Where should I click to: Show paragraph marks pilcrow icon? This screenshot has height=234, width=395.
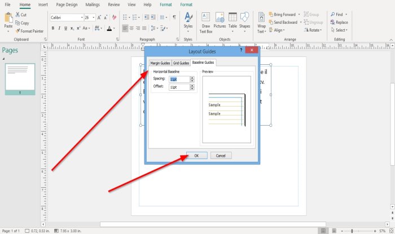[174, 17]
